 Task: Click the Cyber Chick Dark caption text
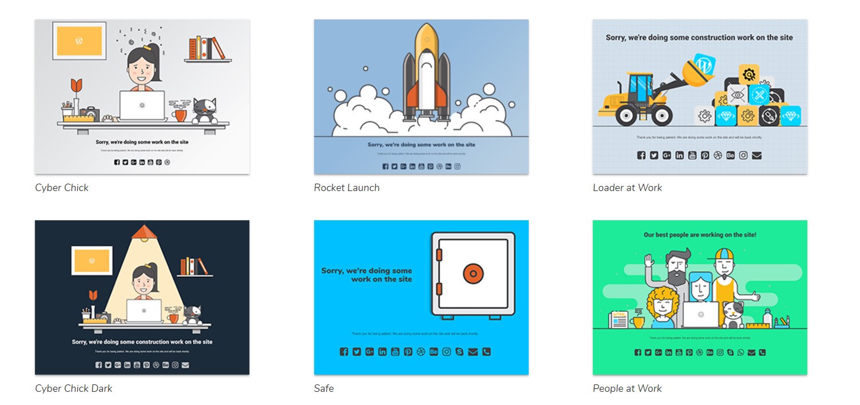click(x=73, y=388)
